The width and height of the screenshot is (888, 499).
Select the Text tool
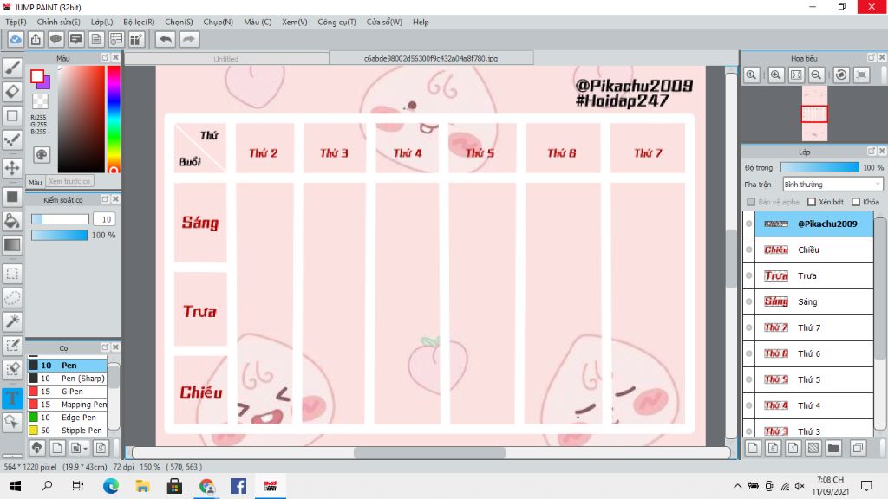tap(12, 398)
